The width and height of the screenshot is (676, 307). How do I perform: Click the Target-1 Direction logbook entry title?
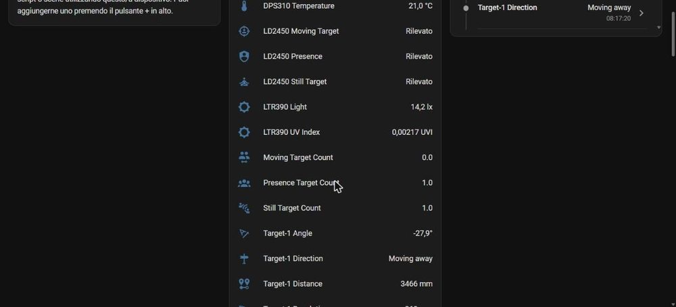[508, 7]
